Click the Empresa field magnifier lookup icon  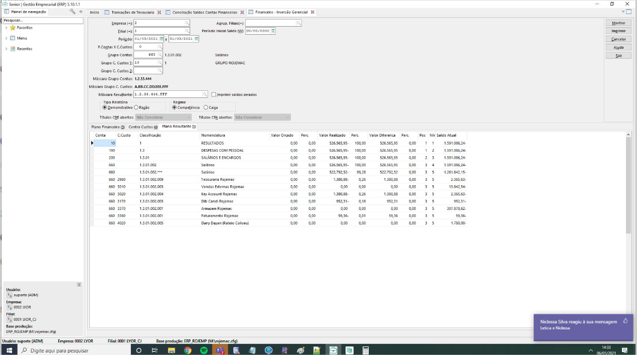tap(187, 23)
